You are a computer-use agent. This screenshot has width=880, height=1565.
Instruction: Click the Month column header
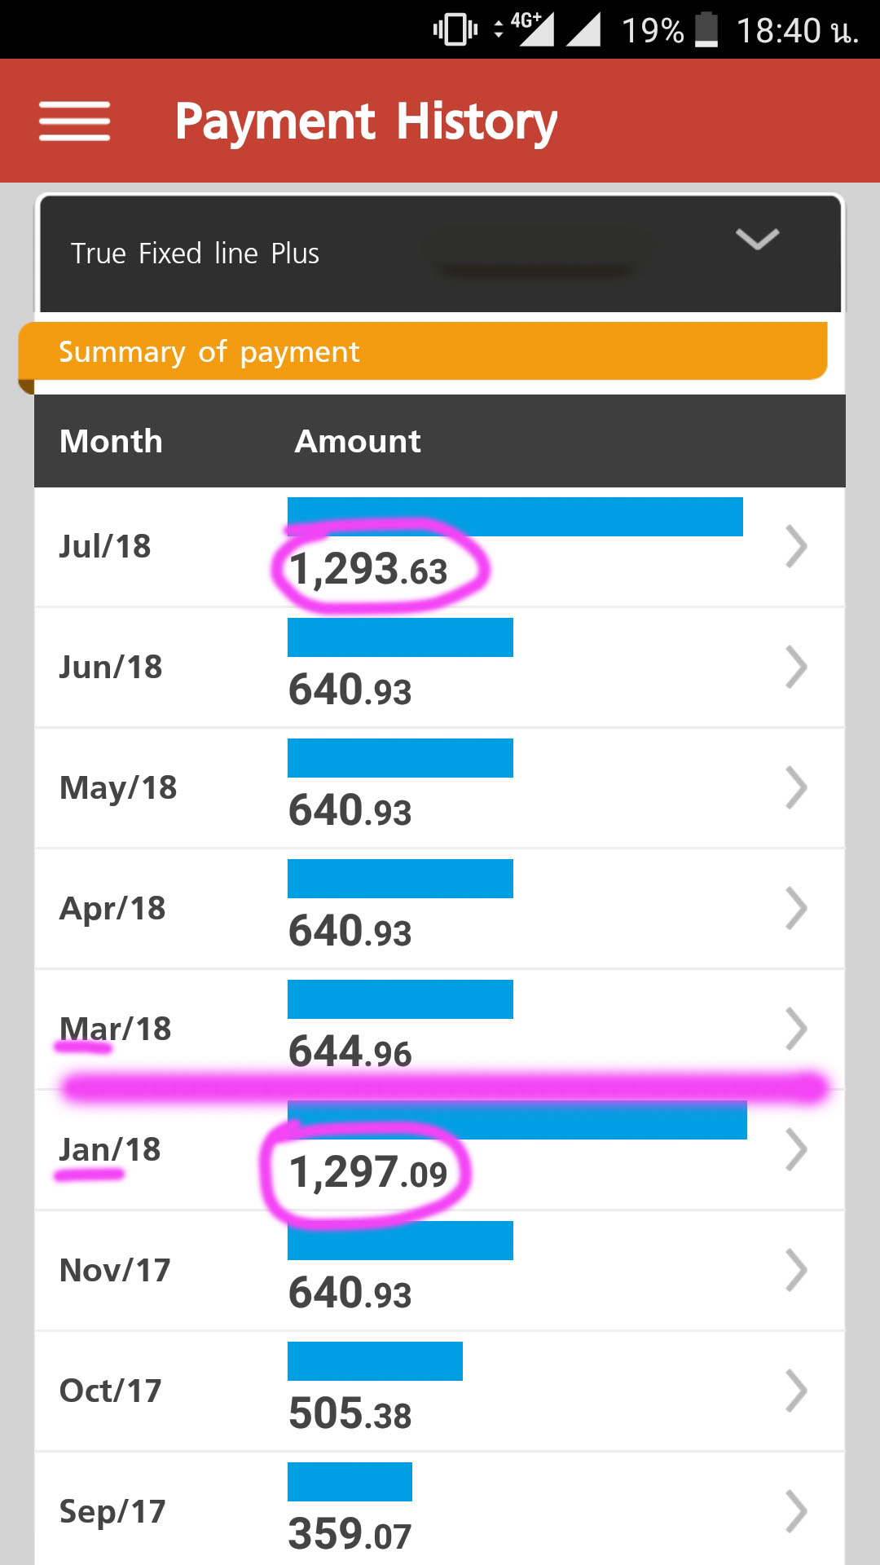point(111,441)
